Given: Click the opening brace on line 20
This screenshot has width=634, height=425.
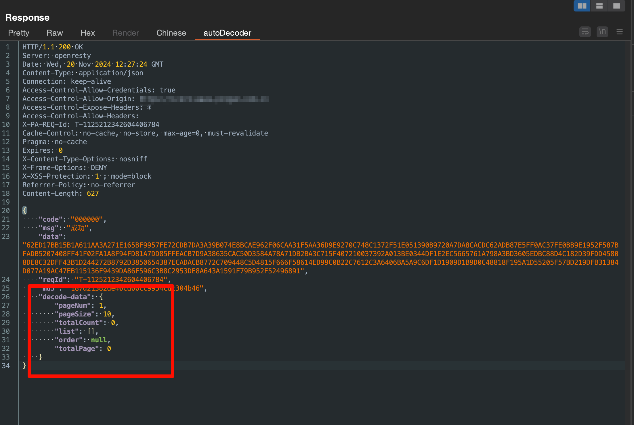Looking at the screenshot, I should pos(24,210).
